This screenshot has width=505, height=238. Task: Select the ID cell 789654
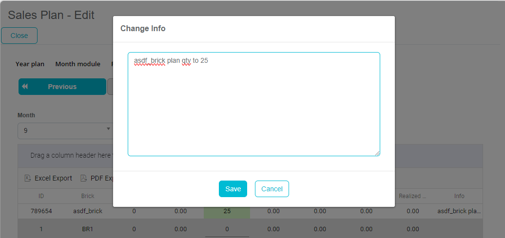(x=41, y=211)
